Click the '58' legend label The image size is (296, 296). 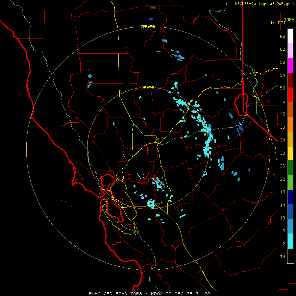[x=283, y=62]
